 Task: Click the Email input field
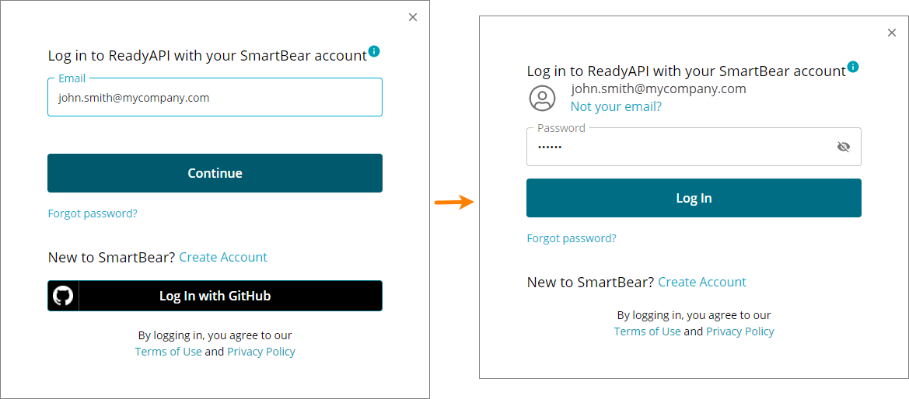[x=215, y=99]
